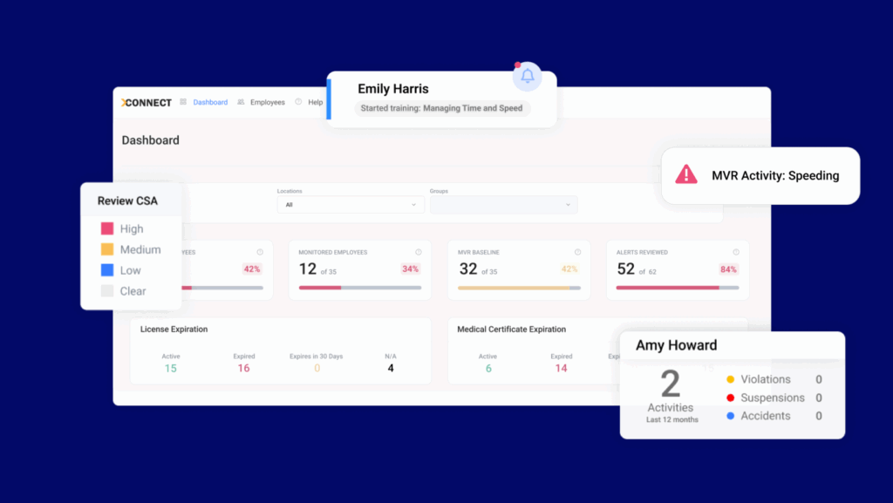Click the red warning triangle icon
Viewport: 893px width, 503px height.
click(x=686, y=174)
